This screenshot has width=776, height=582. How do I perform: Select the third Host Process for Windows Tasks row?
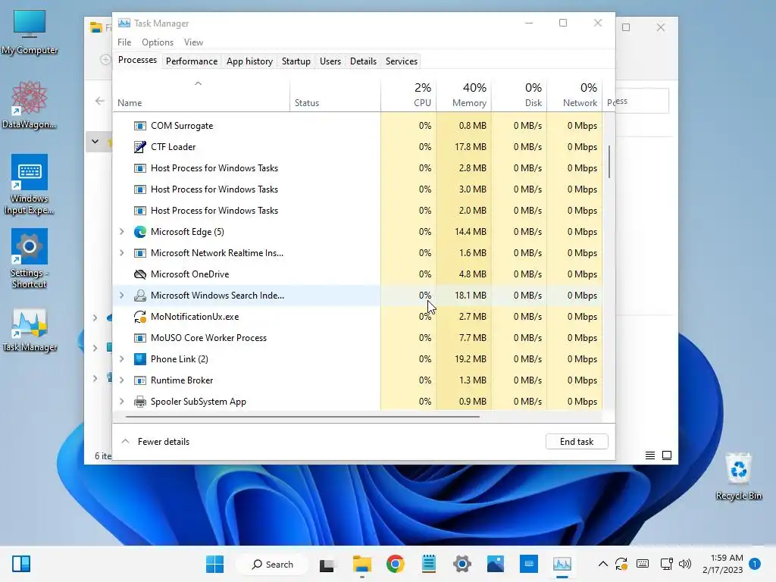coord(358,211)
